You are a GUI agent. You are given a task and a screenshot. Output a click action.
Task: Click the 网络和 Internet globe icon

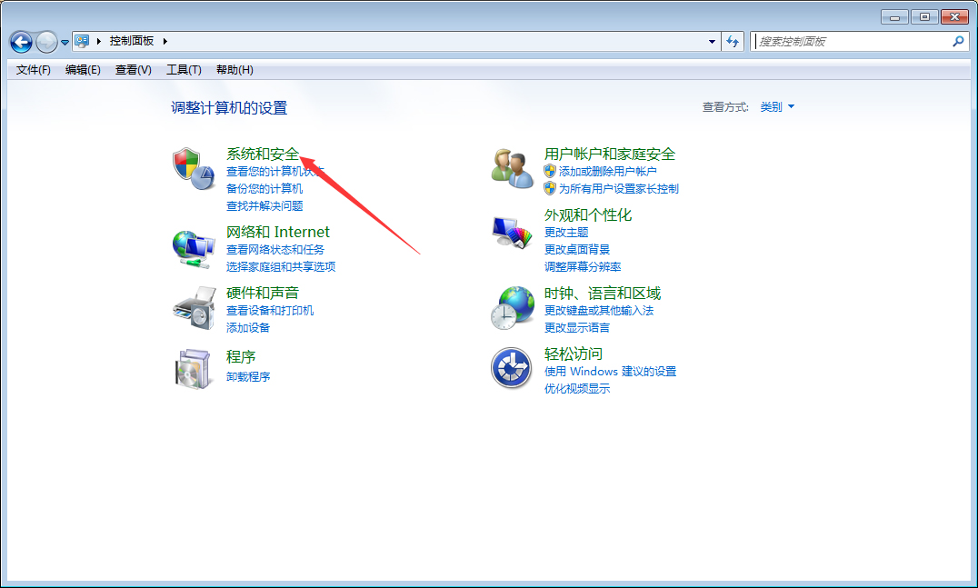click(193, 246)
